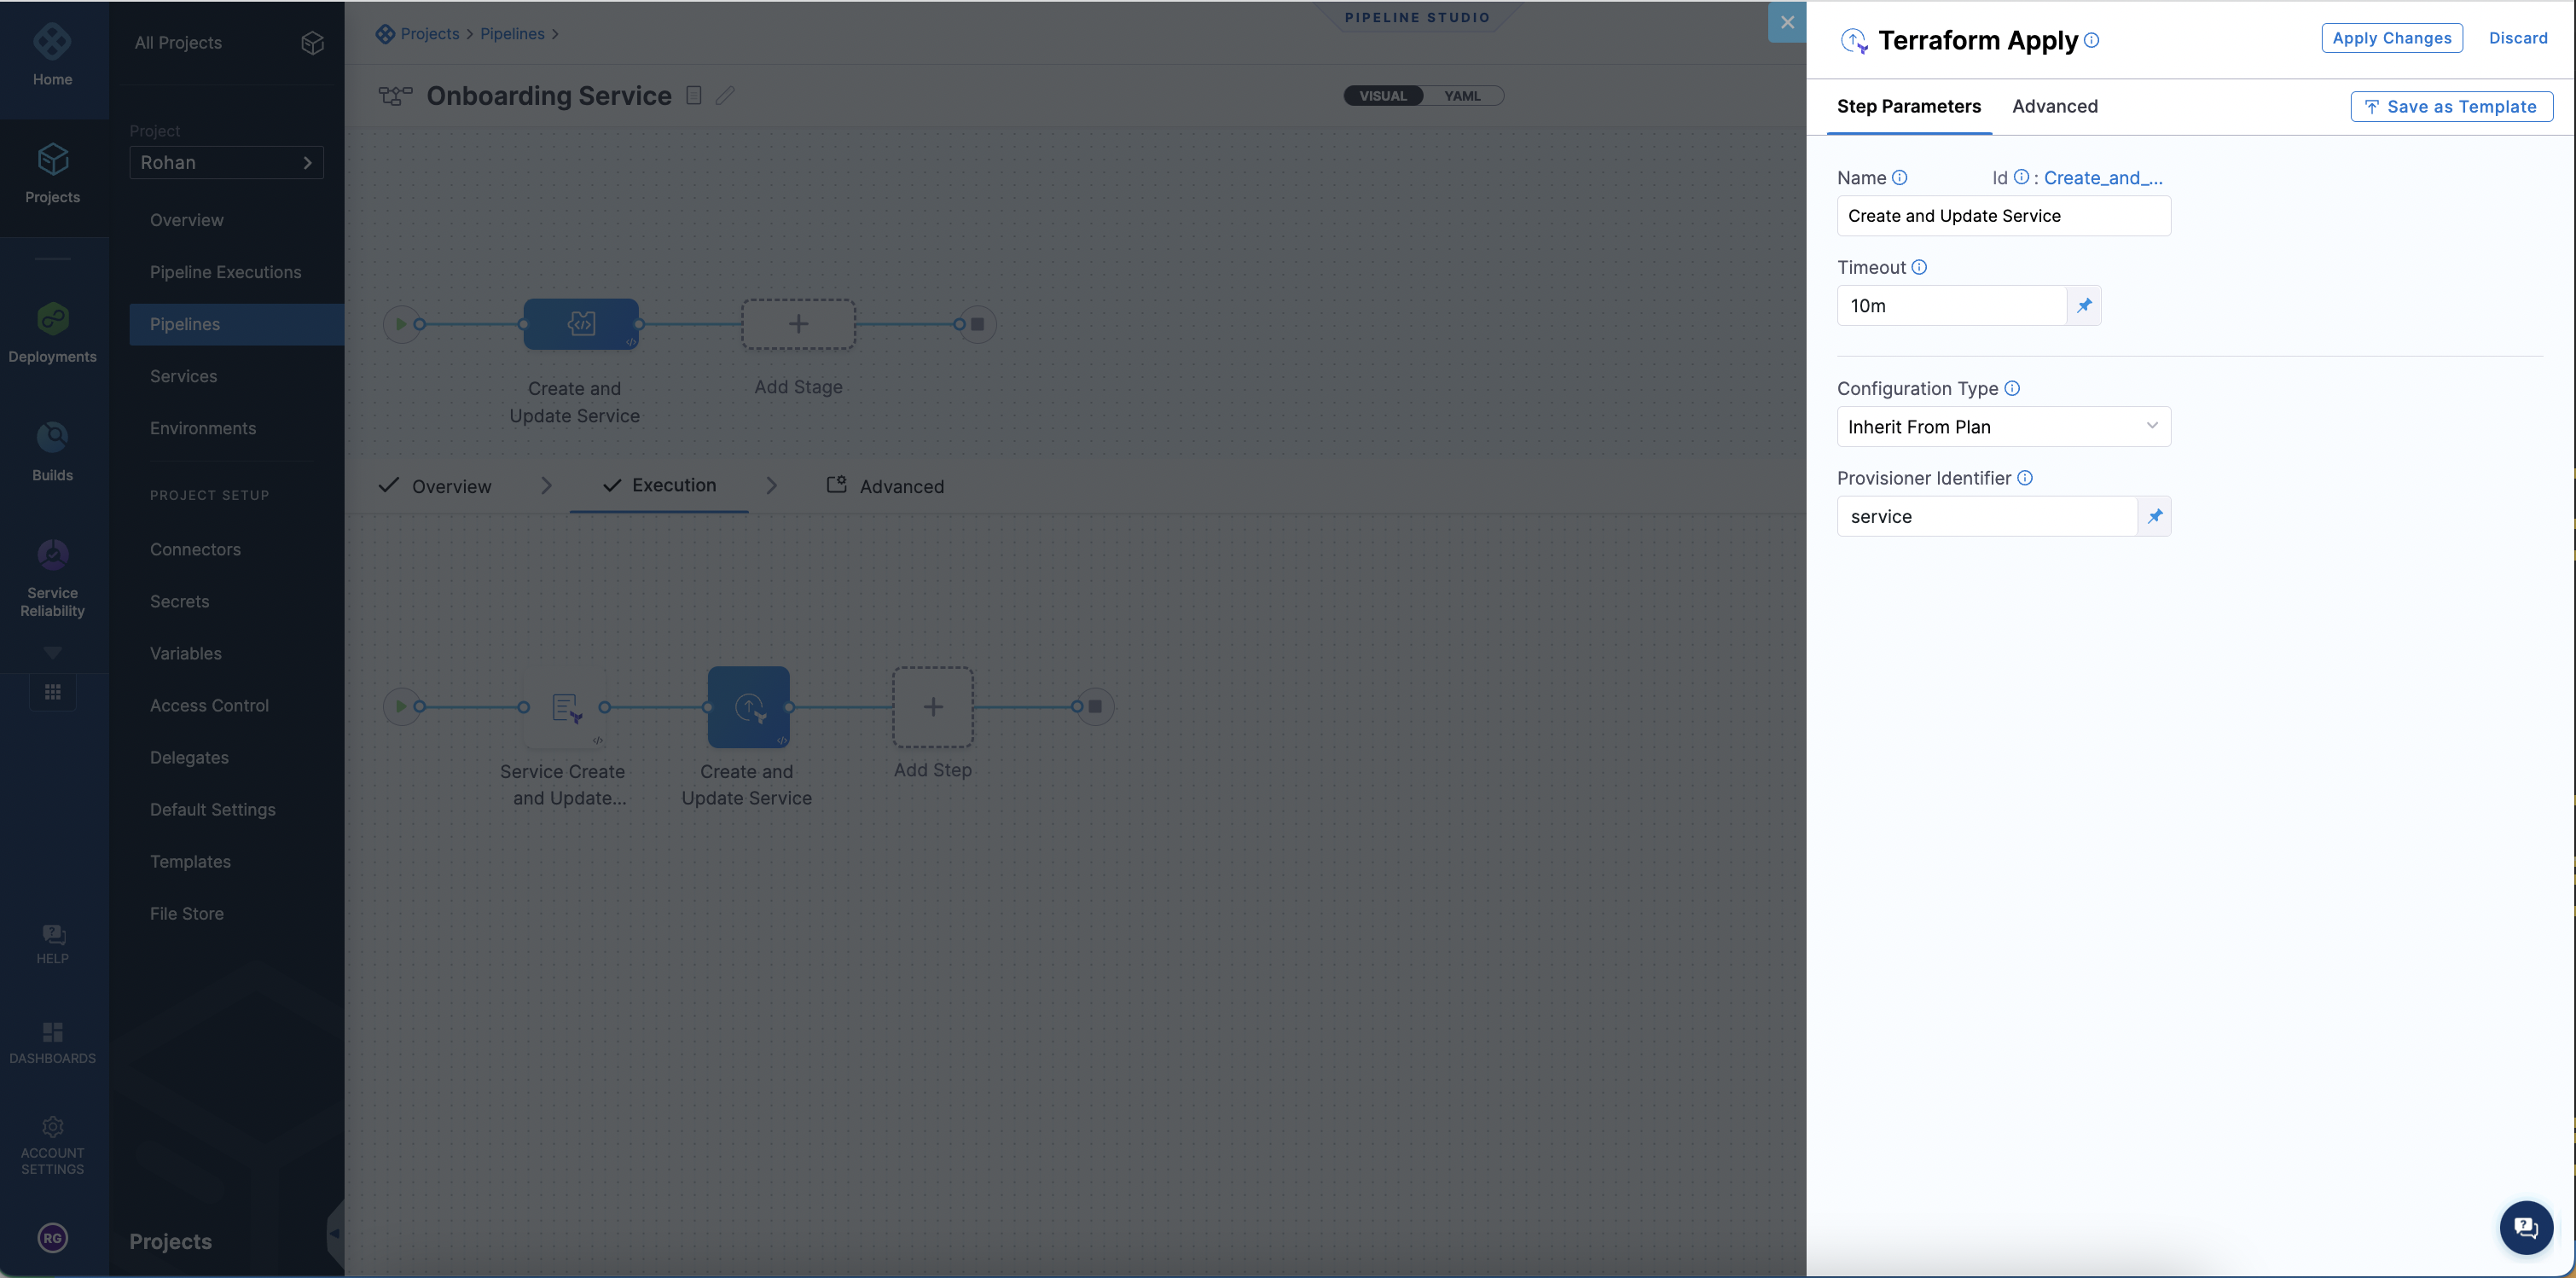This screenshot has width=2576, height=1278.
Task: Open Pipeline Executions in project menu
Action: 225,272
